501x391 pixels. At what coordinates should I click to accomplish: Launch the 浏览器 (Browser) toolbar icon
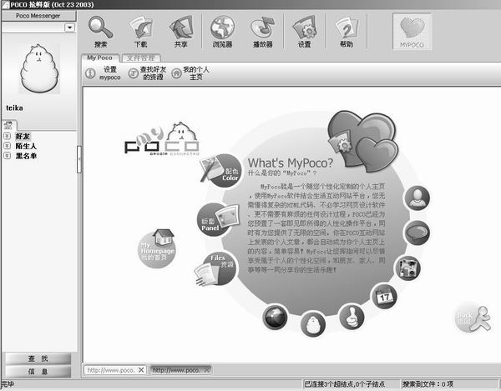pos(222,32)
